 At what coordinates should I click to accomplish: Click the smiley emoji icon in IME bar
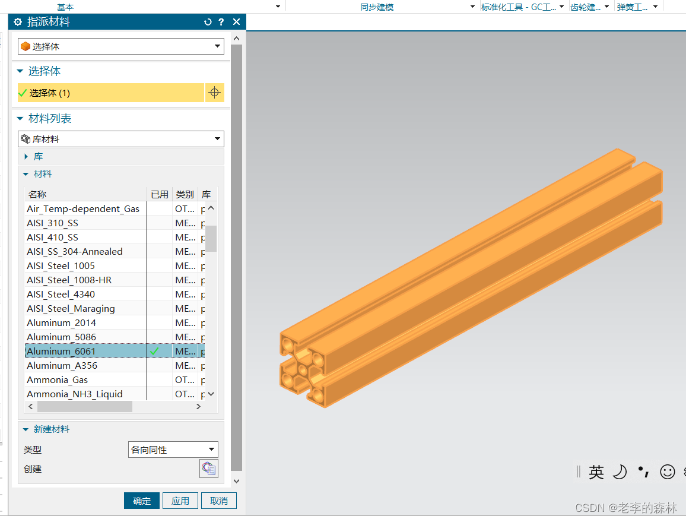tap(668, 471)
